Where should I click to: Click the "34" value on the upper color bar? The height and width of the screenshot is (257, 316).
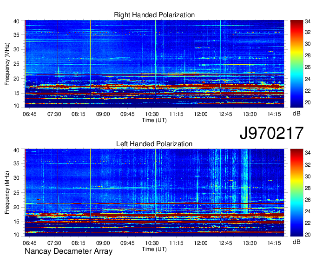[308, 21]
